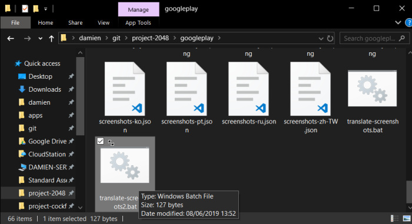412x224 pixels.
Task: Expand the chevron after git breadcrumb
Action: click(126, 38)
